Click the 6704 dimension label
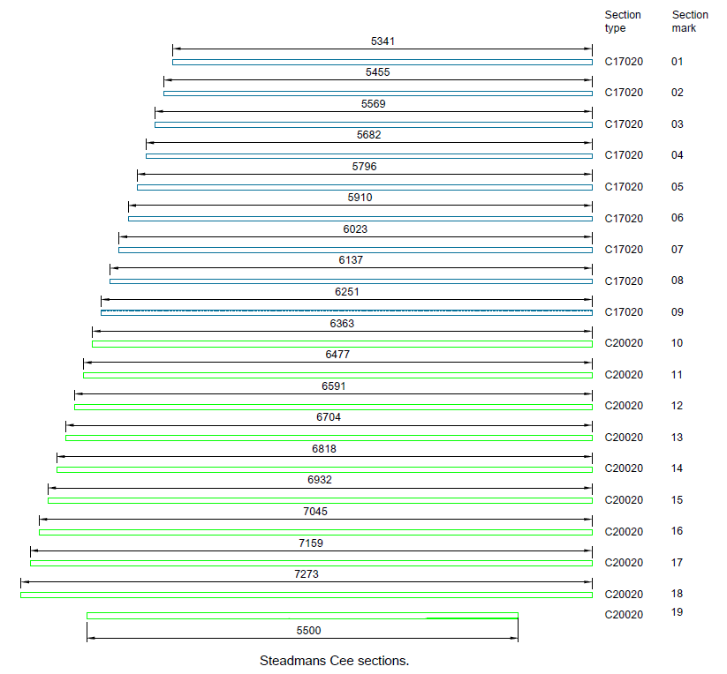 [x=329, y=417]
